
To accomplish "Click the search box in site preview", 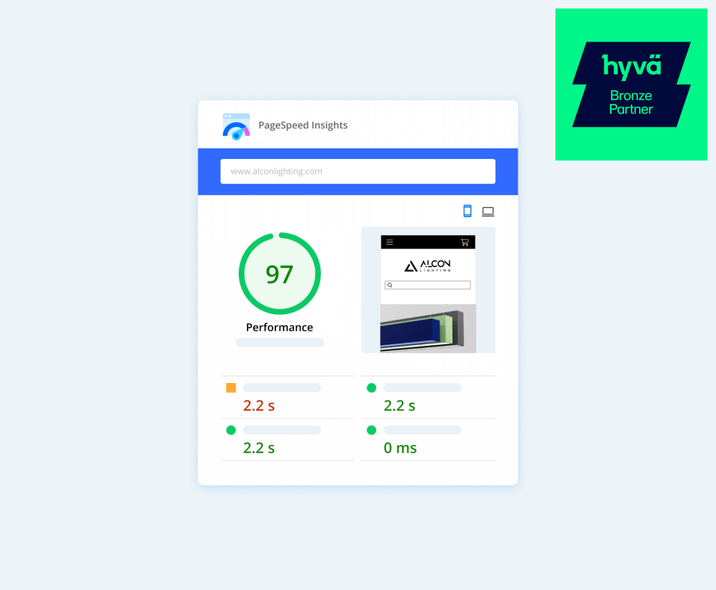I will coord(428,285).
